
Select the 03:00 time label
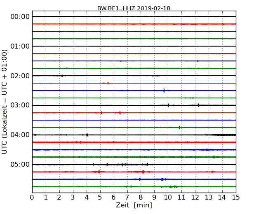point(20,105)
